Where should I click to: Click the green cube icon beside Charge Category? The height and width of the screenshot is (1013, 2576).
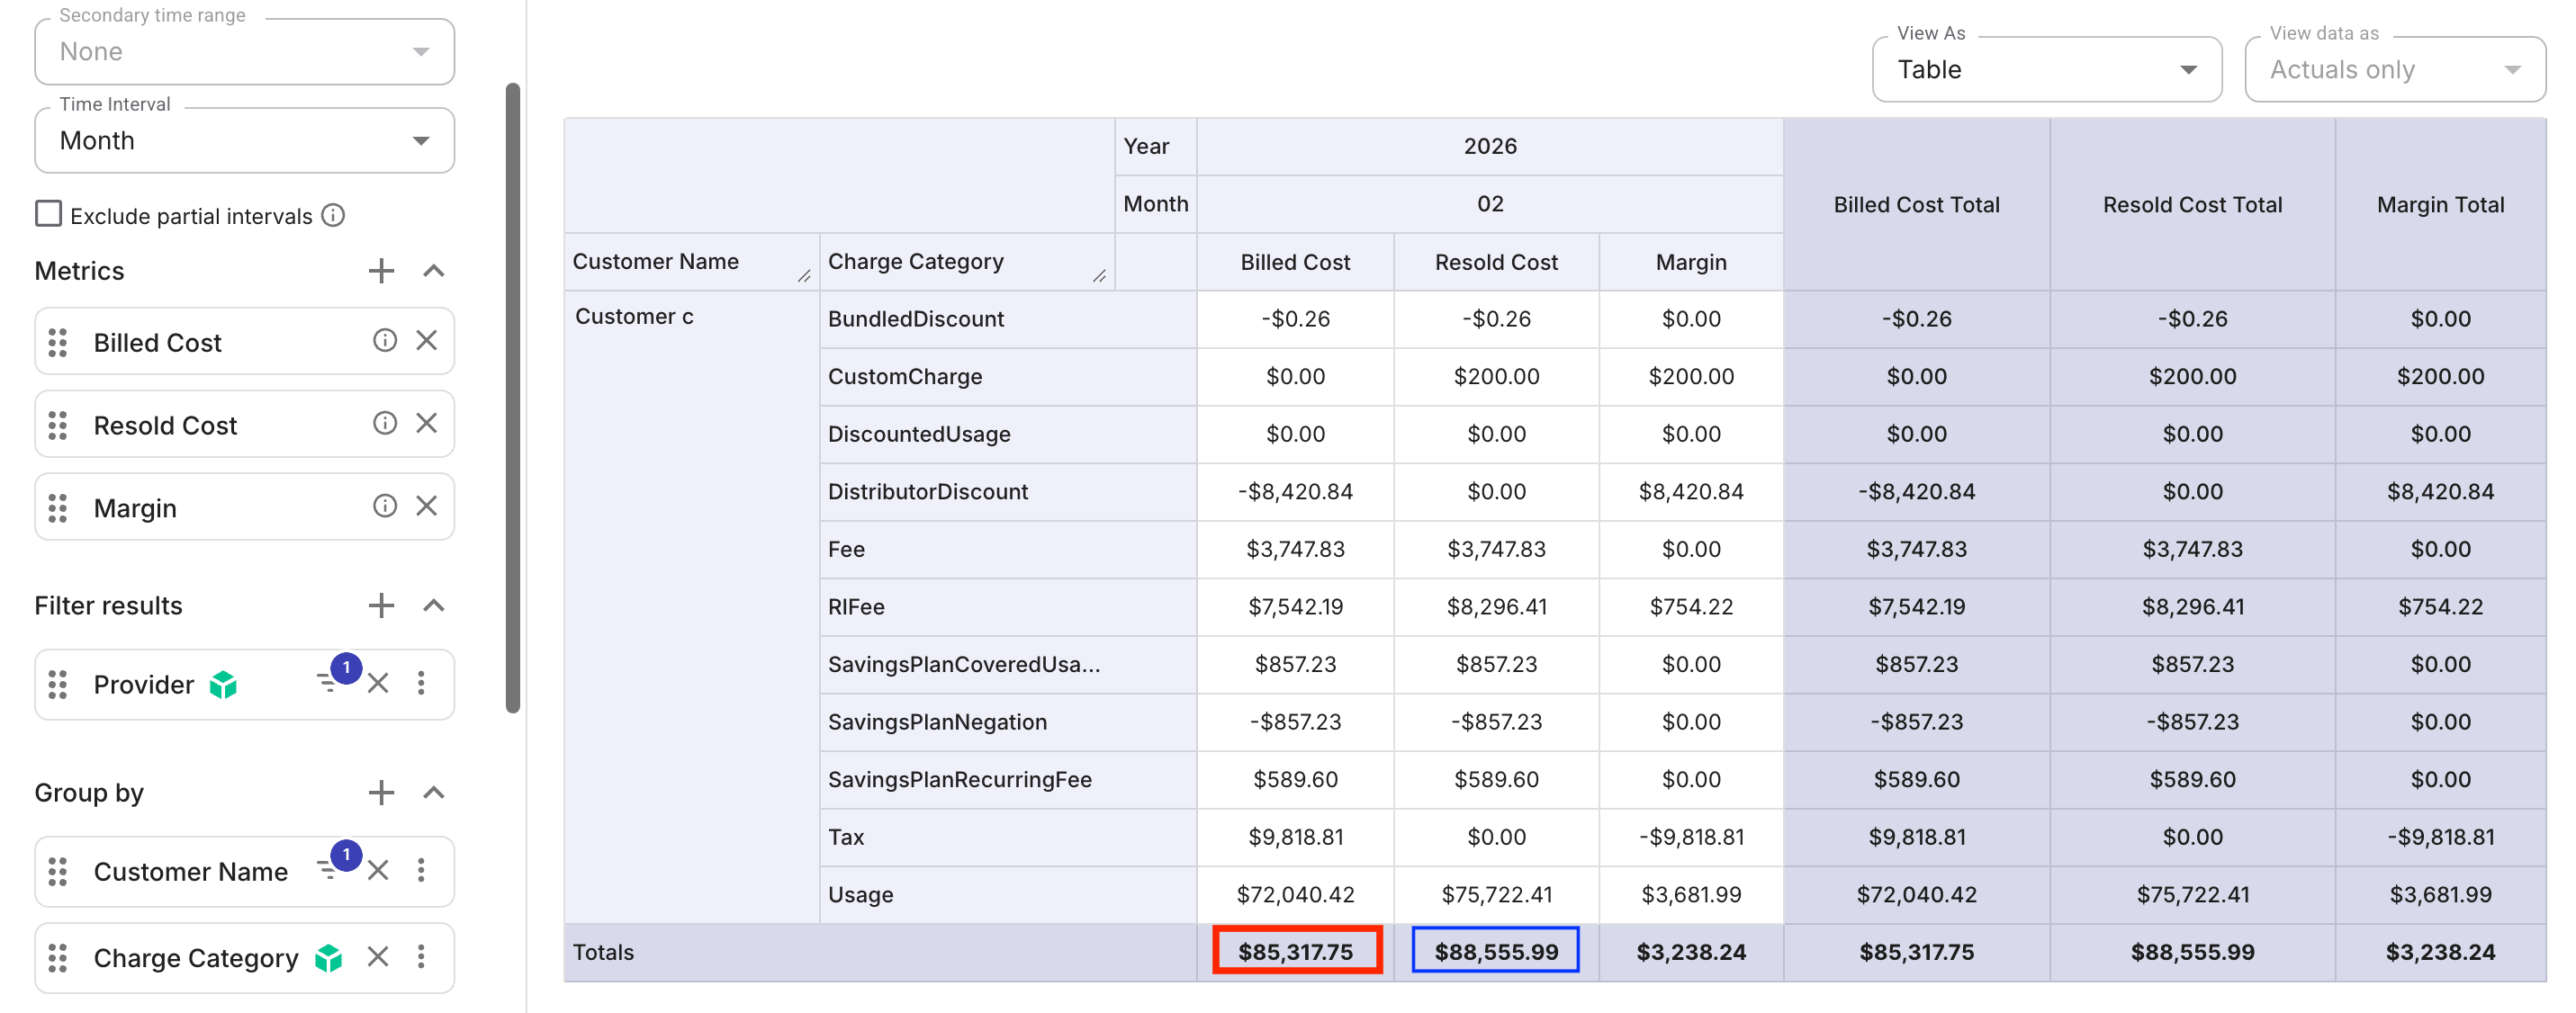[328, 957]
